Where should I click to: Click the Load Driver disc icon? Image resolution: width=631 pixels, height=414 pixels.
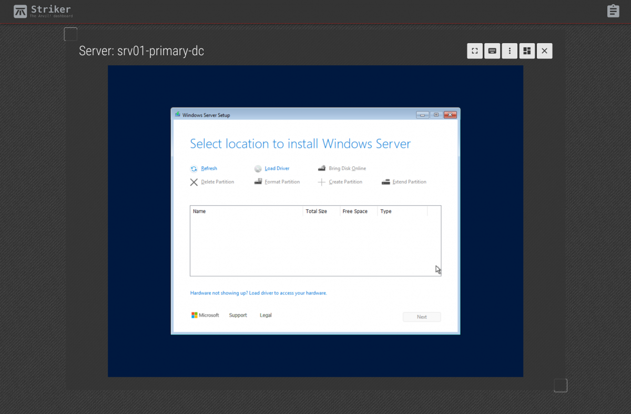pyautogui.click(x=258, y=169)
